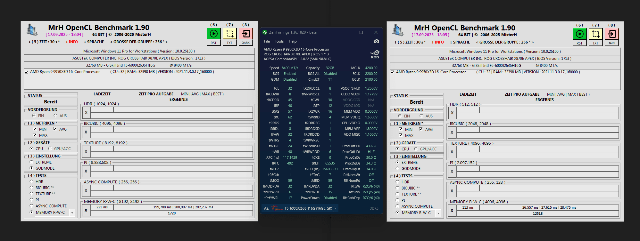
Task: Toggle DARK mode icon in left benchmark window
Action: click(246, 34)
